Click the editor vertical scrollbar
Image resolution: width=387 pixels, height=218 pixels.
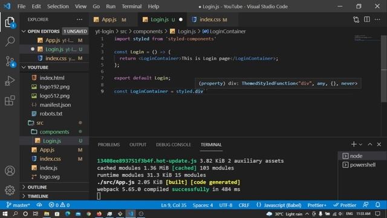click(384, 68)
